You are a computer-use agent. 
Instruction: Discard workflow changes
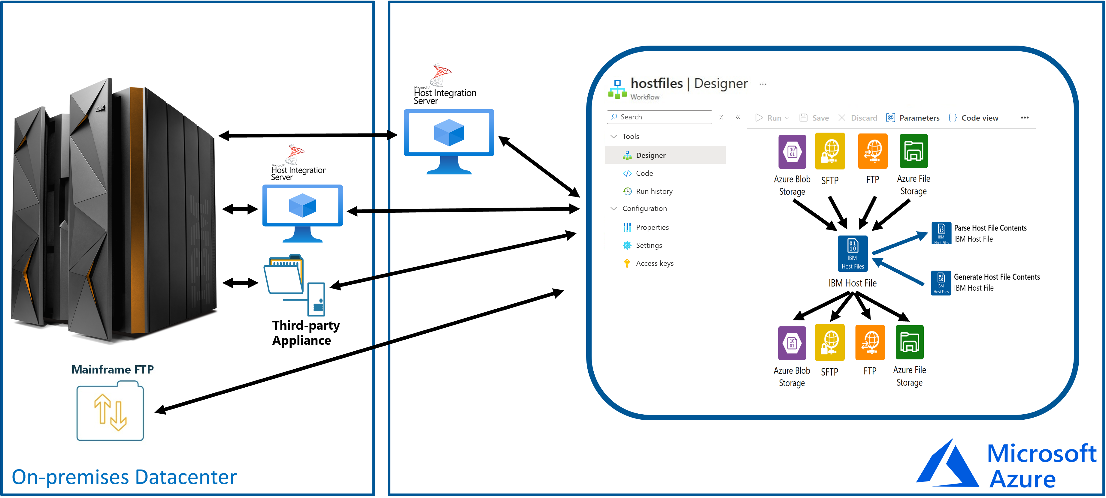tap(858, 118)
